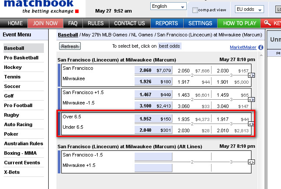Click San Francisco second odds 2.050
Image resolution: width=281 pixels, height=189 pixels.
[184, 71]
